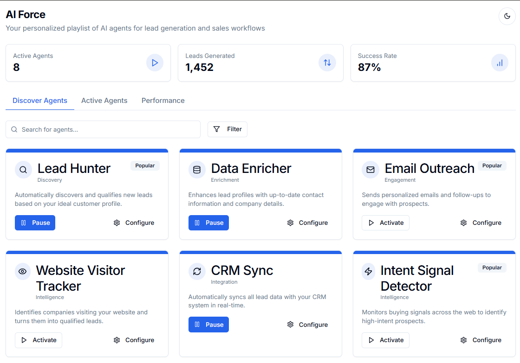Click the Popular badge on Intent Signal Detector
The width and height of the screenshot is (520, 363).
pos(492,267)
